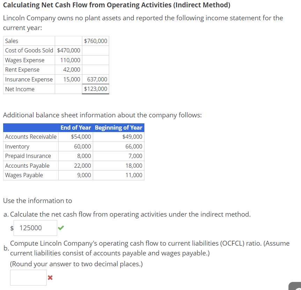The width and height of the screenshot is (301, 290).
Task: Select the Accounts Receivable row label
Action: [x=31, y=137]
